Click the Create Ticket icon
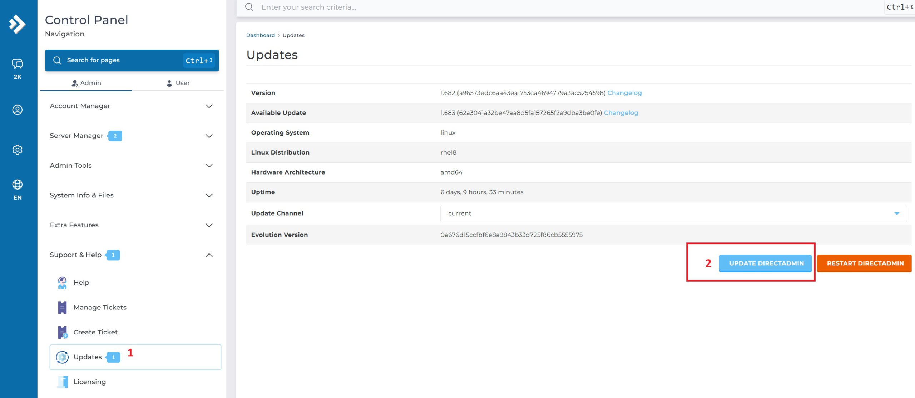 (x=63, y=332)
